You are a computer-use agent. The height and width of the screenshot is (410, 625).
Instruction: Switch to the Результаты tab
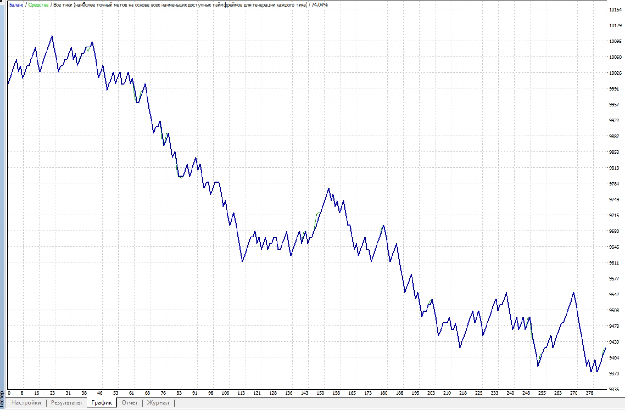(66, 402)
